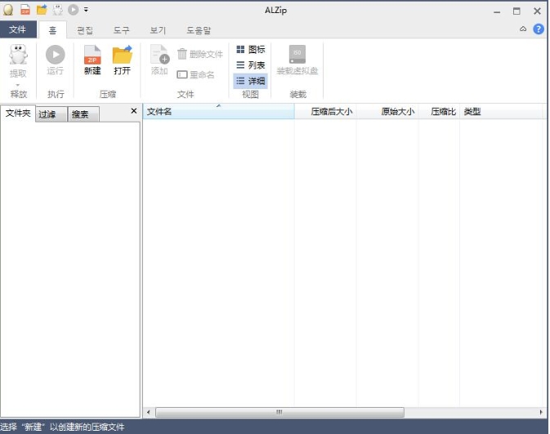The image size is (550, 434).
Task: Close the left folder panel
Action: pyautogui.click(x=134, y=111)
